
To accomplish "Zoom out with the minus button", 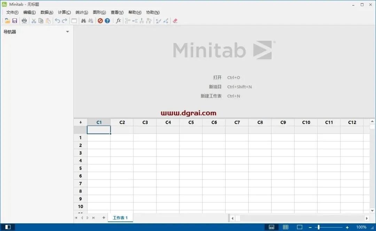I will [310, 227].
